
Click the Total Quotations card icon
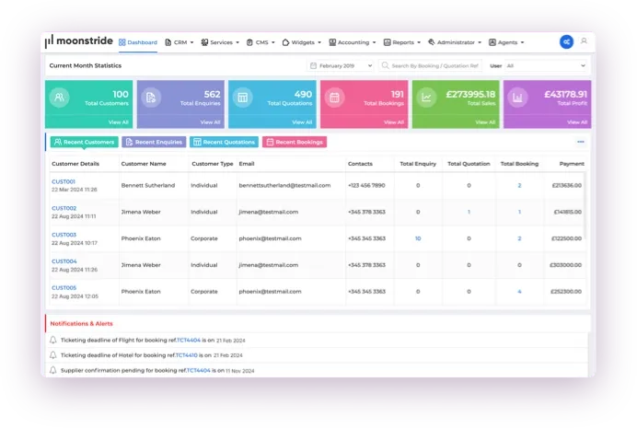click(242, 97)
